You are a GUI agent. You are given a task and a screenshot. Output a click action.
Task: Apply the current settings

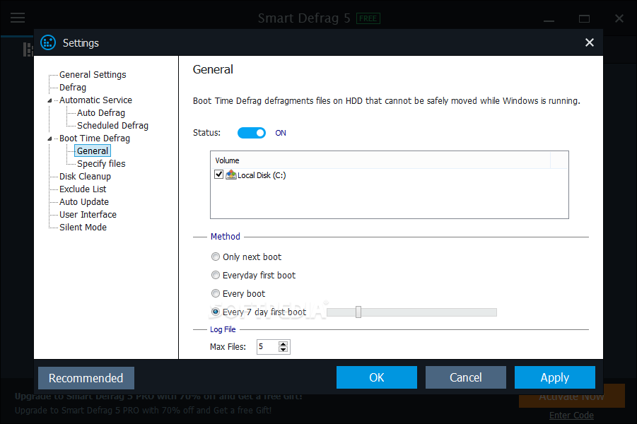554,377
